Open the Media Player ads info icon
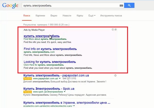Image resolution: width=154 pixels, height=108 pixels. 113,29
